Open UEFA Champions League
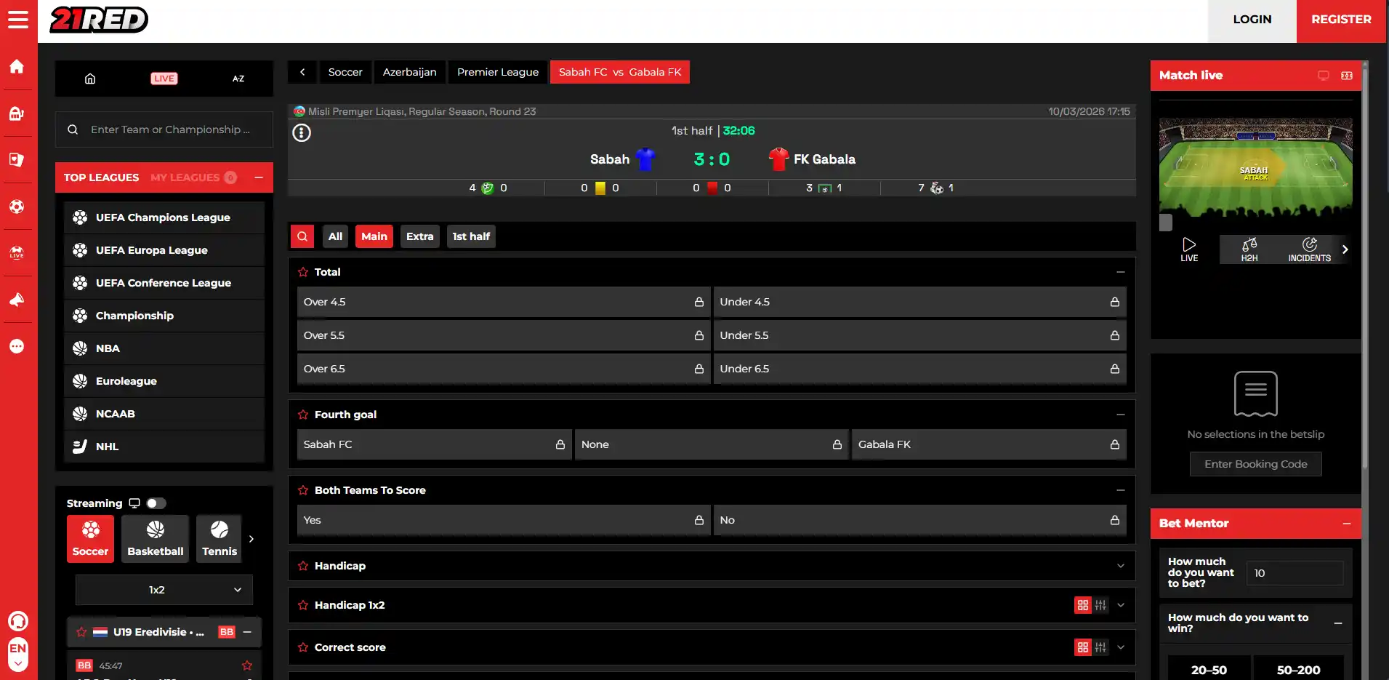 (x=164, y=217)
